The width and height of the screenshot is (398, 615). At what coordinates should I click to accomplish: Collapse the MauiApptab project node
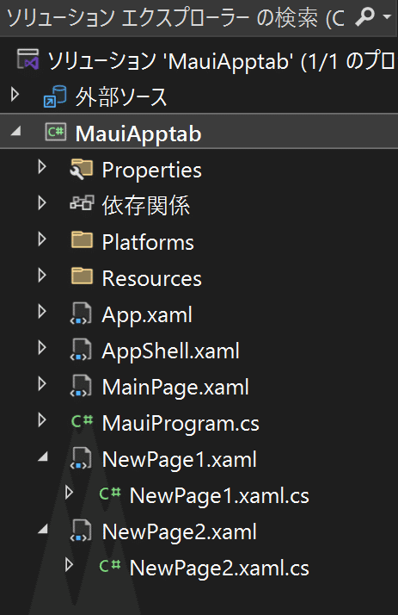coord(15,132)
